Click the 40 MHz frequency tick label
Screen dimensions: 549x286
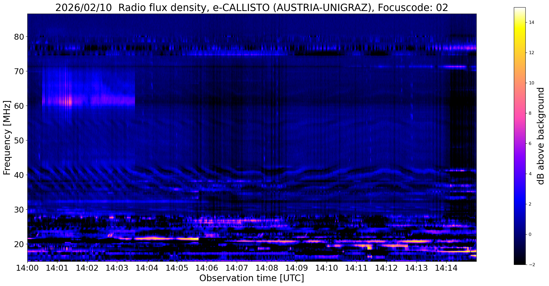click(x=19, y=175)
